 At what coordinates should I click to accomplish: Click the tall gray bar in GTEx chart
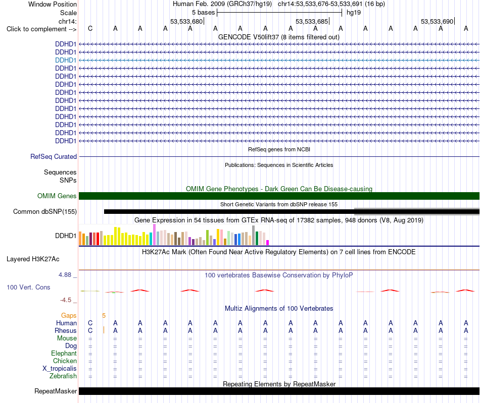(x=254, y=235)
